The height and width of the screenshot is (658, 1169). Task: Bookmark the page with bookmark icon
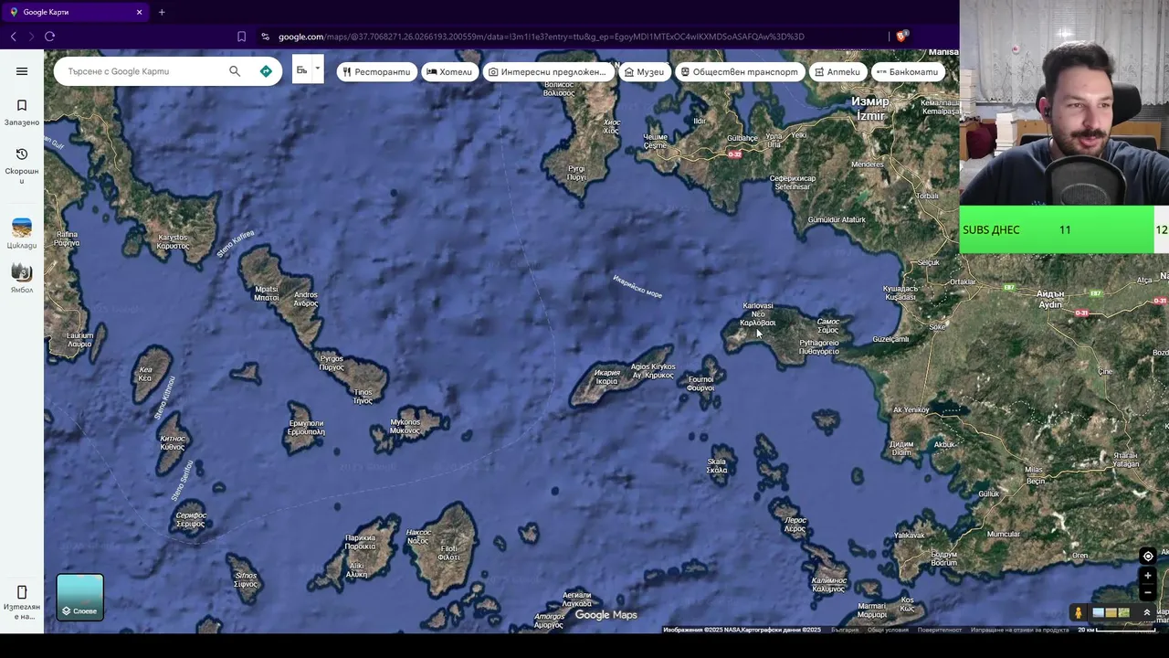pyautogui.click(x=241, y=37)
